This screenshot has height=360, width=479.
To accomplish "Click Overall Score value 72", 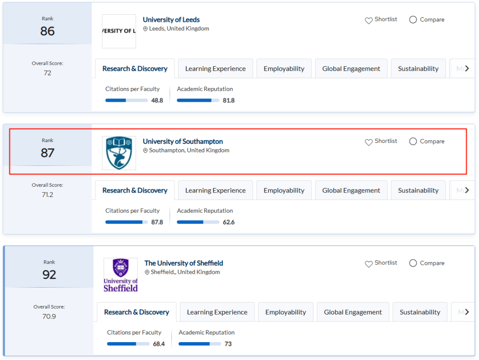I will tap(47, 73).
